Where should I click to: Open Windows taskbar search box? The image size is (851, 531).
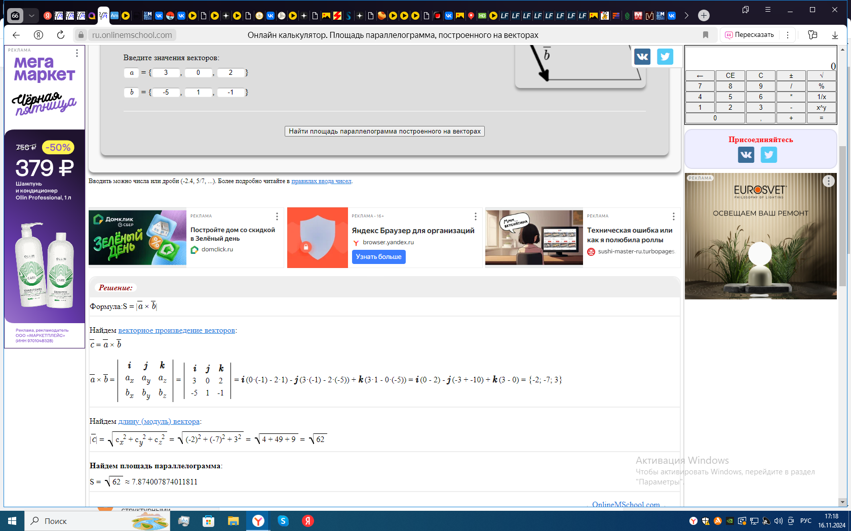(x=96, y=521)
